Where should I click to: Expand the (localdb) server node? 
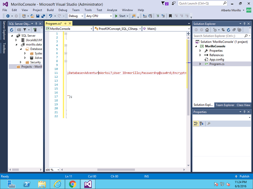point(16,40)
